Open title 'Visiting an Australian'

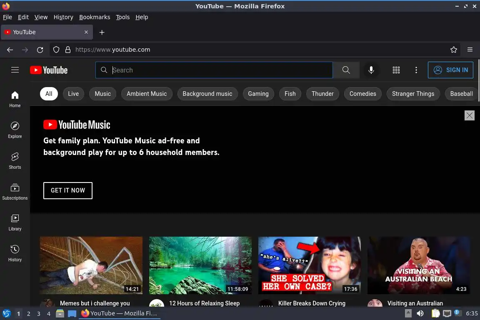click(x=415, y=303)
